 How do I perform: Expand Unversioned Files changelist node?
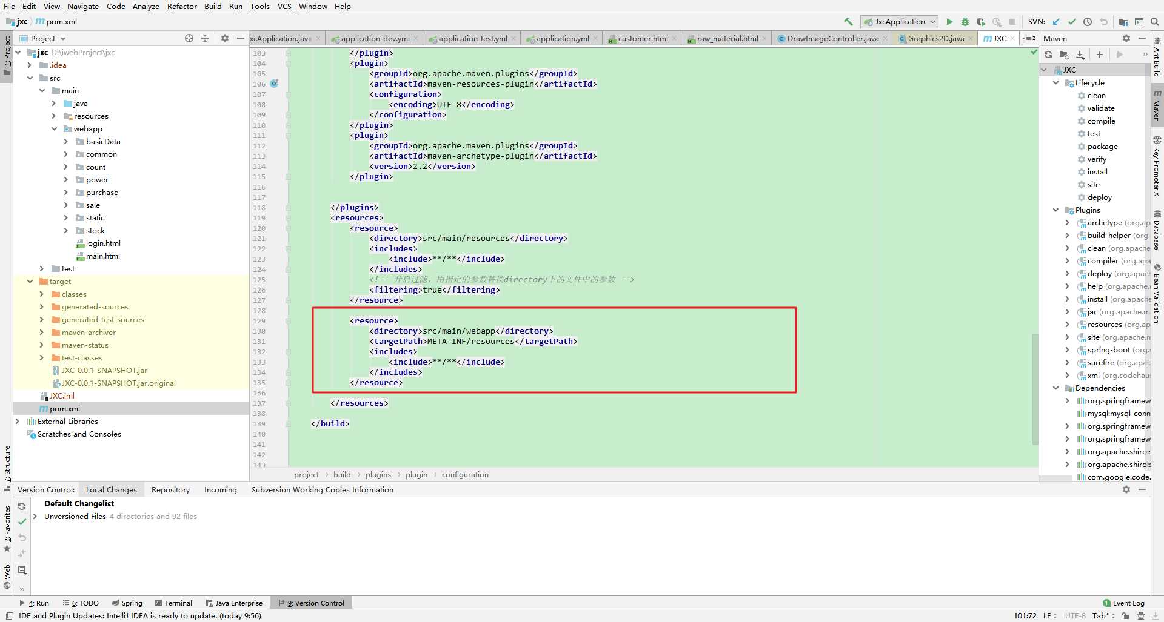click(x=35, y=516)
